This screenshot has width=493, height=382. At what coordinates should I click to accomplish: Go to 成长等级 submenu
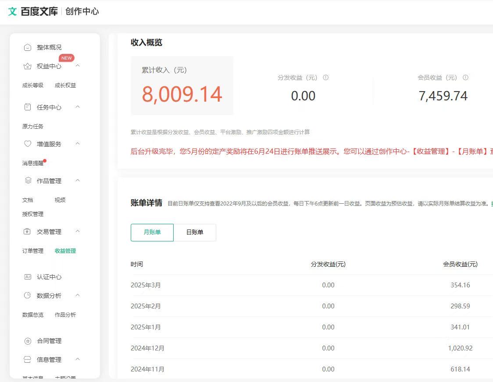point(33,85)
